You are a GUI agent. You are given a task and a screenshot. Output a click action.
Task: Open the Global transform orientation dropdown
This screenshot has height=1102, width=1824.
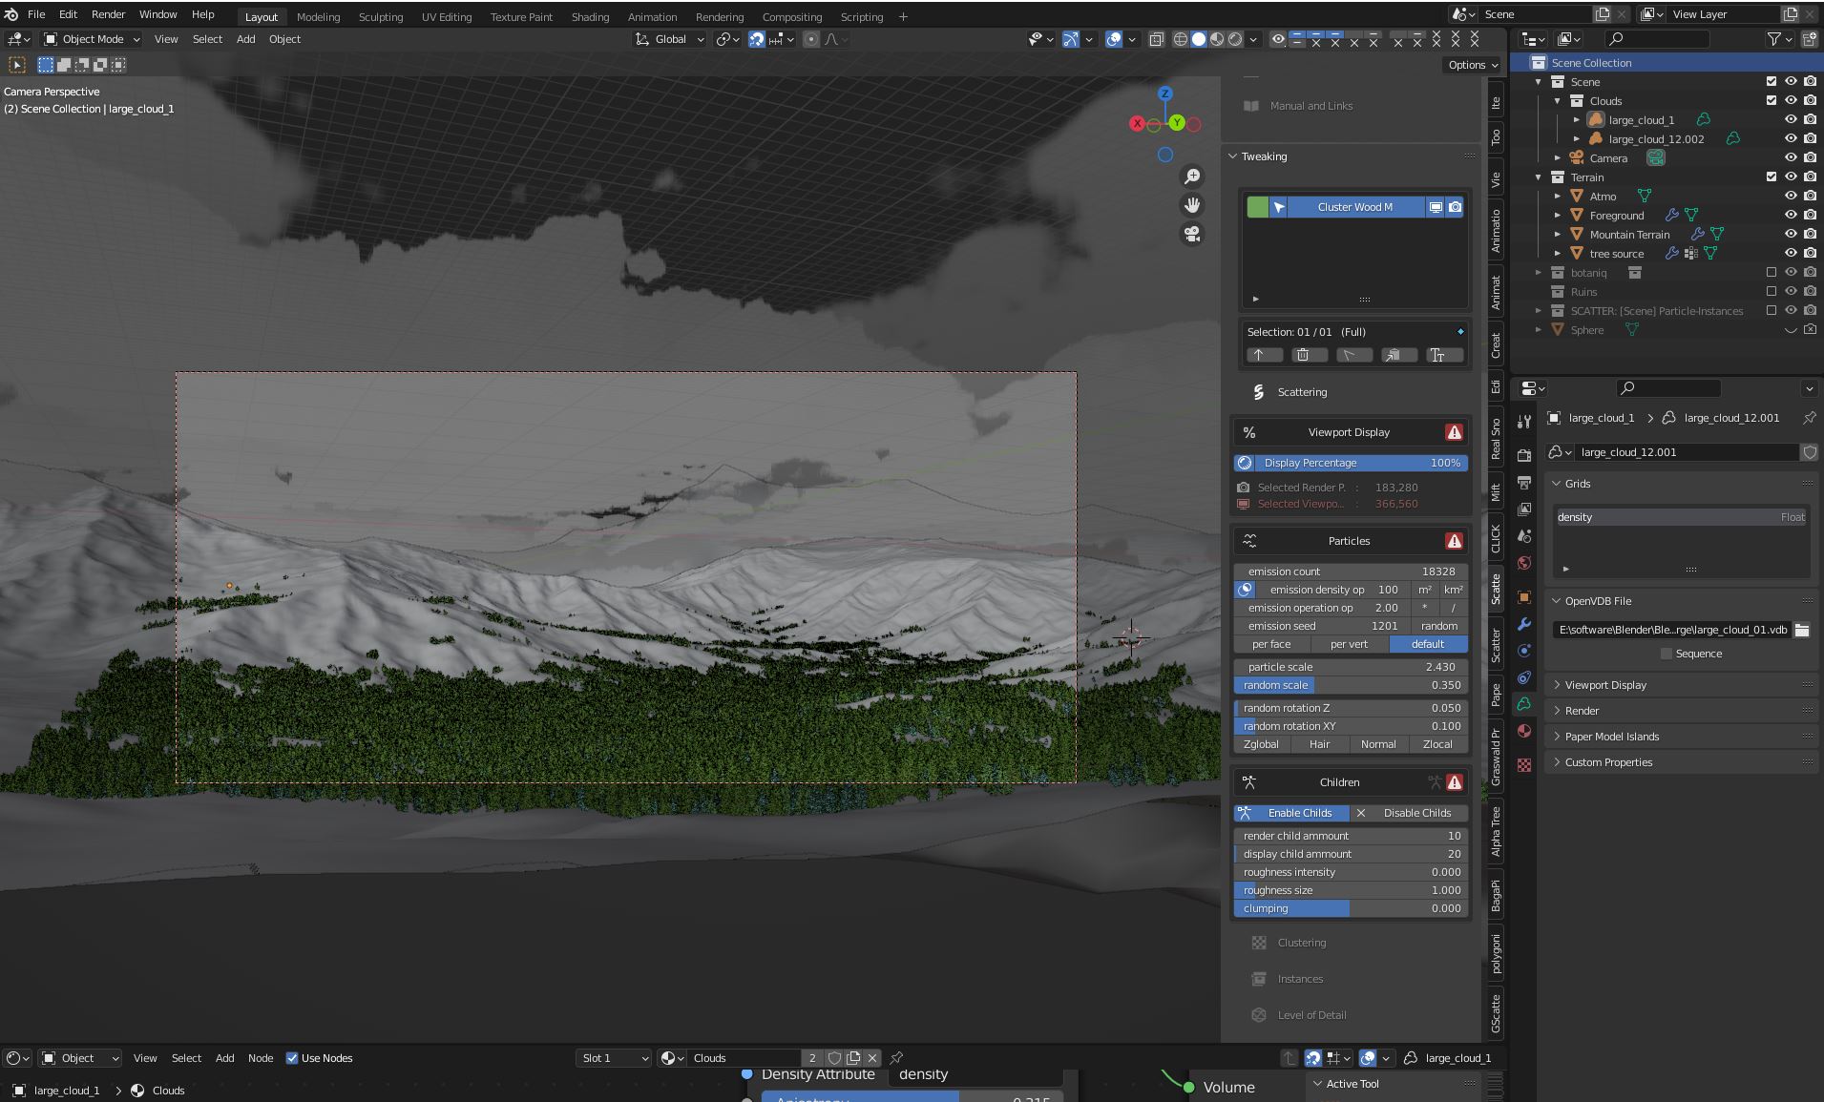pos(670,39)
